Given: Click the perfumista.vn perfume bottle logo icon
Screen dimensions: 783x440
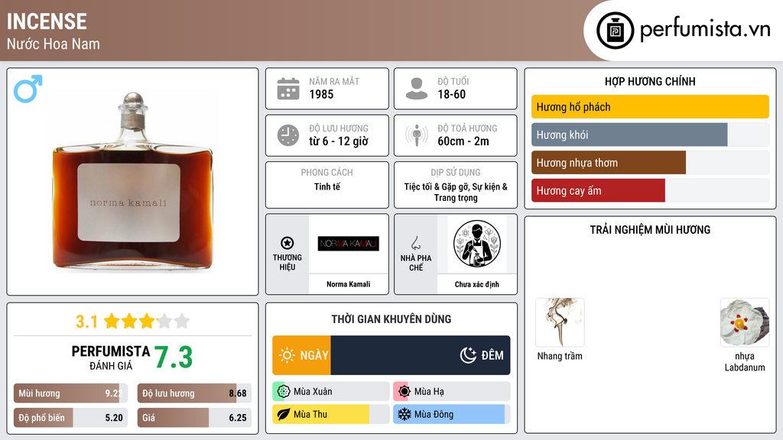Looking at the screenshot, I should pos(615,31).
